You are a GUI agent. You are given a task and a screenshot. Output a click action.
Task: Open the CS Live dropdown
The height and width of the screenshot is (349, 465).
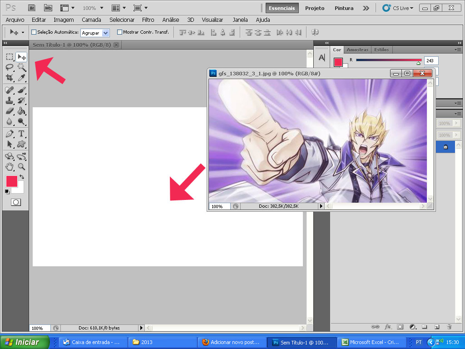(398, 8)
